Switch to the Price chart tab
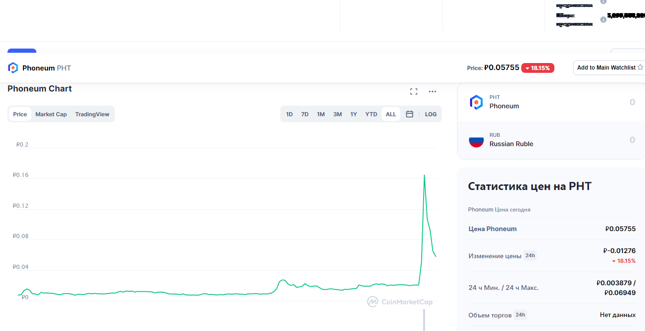This screenshot has height=331, width=645. (20, 114)
